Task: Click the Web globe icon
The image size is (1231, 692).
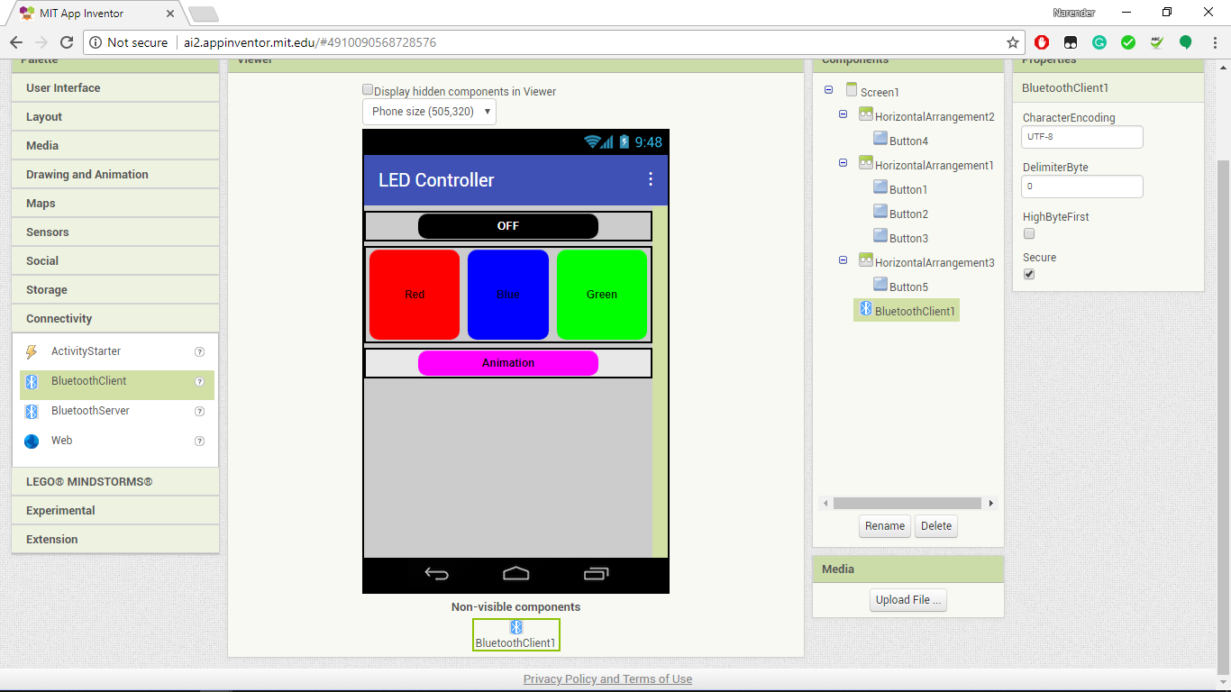Action: pyautogui.click(x=32, y=442)
